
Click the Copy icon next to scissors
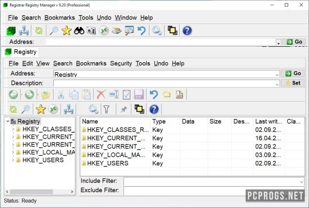point(74,94)
